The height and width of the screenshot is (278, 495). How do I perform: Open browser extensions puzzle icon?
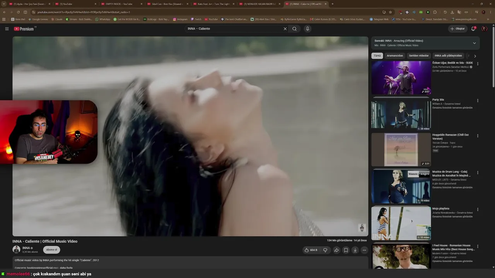click(435, 12)
